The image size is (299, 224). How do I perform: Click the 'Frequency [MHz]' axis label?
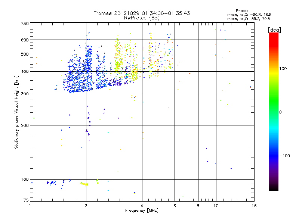coord(142,211)
